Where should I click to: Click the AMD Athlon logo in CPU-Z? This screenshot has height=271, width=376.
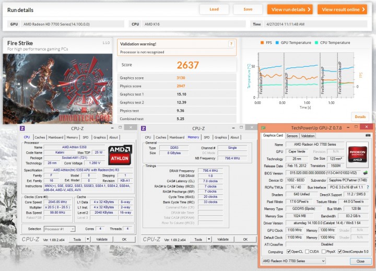120,155
